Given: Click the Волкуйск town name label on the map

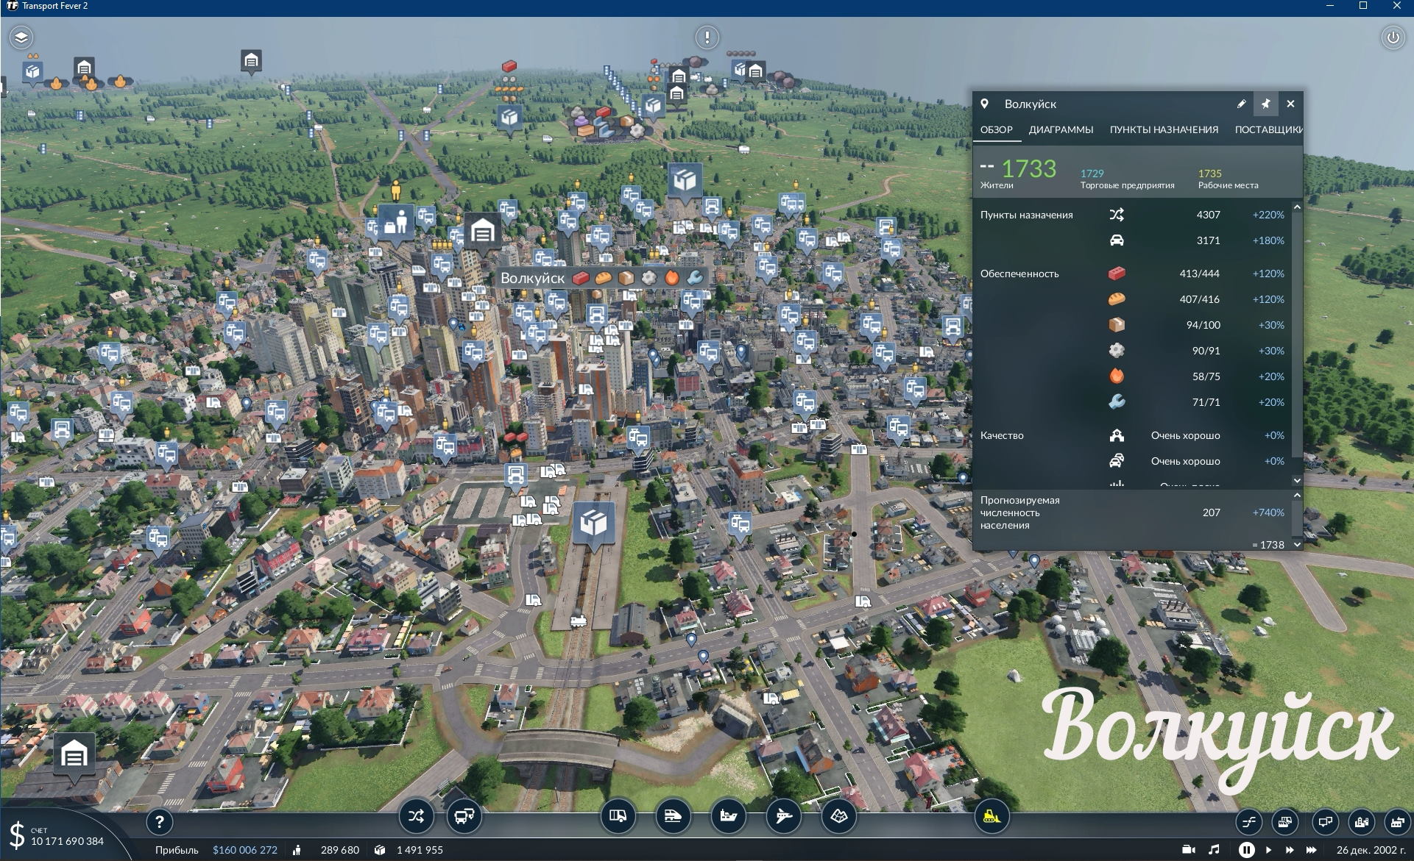Looking at the screenshot, I should (533, 278).
